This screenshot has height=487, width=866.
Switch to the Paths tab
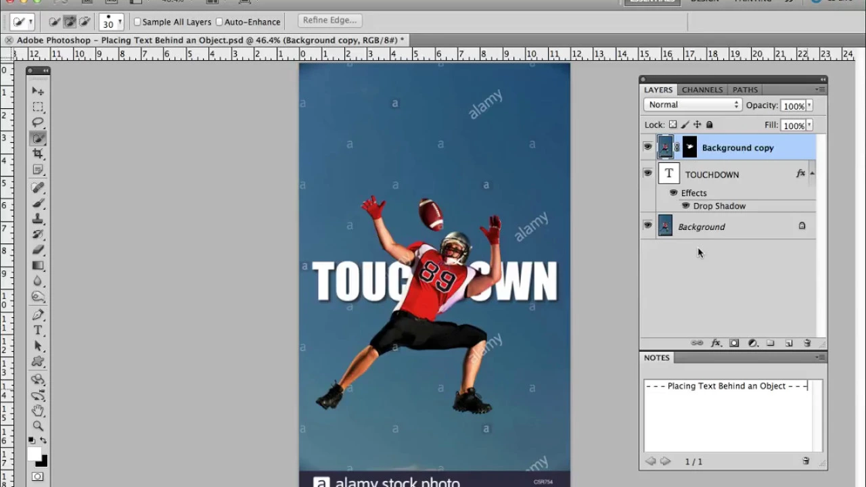pos(745,89)
